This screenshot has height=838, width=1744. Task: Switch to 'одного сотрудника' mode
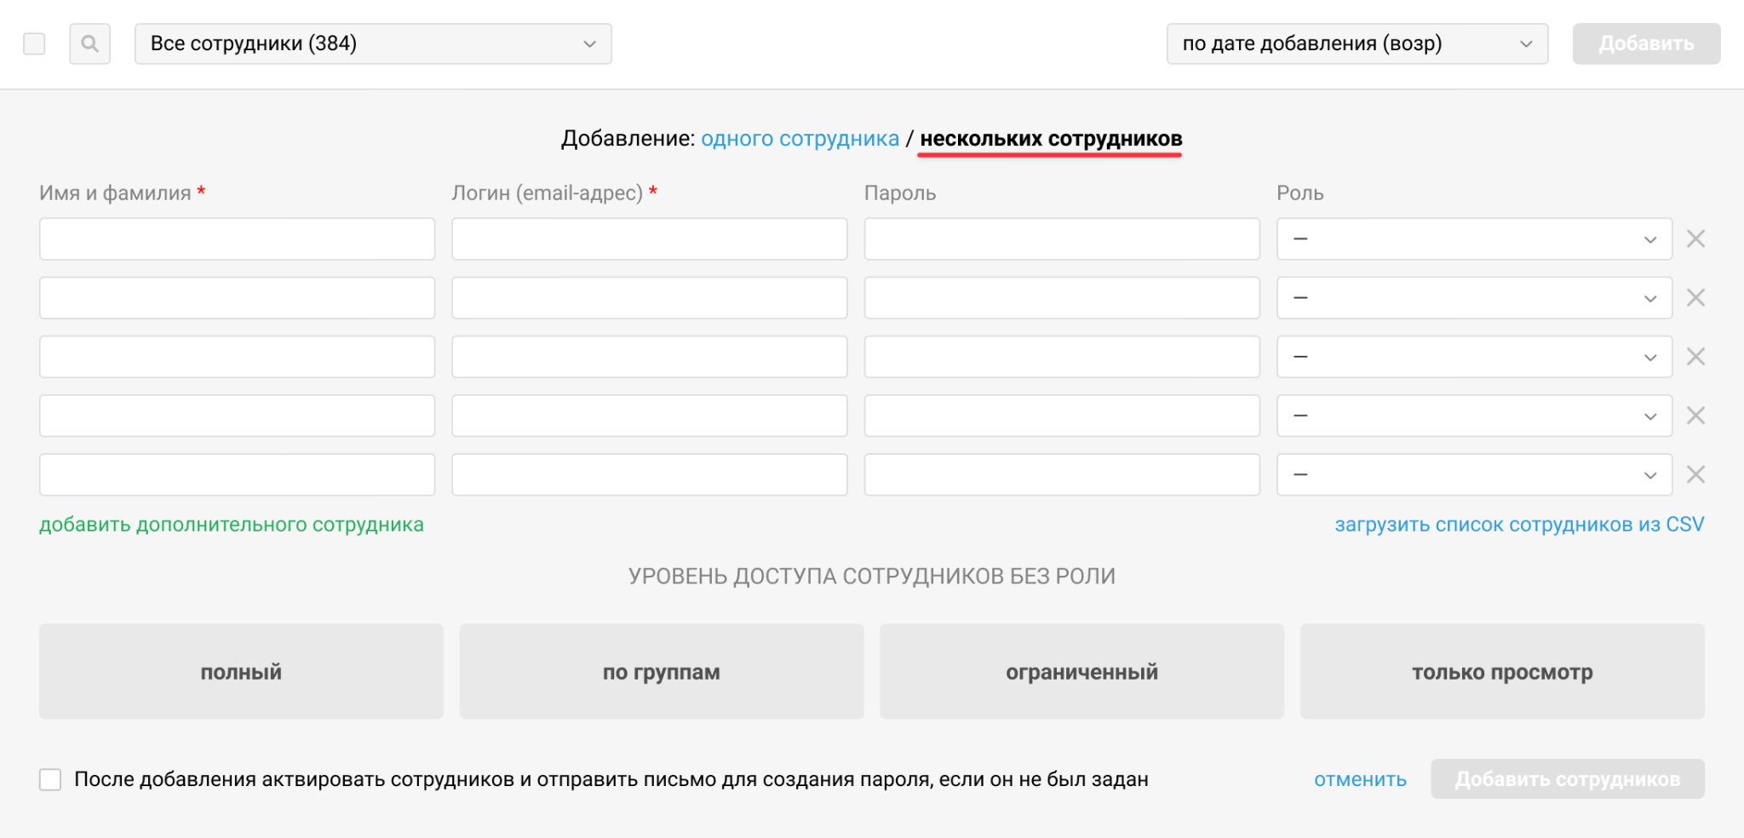click(800, 139)
